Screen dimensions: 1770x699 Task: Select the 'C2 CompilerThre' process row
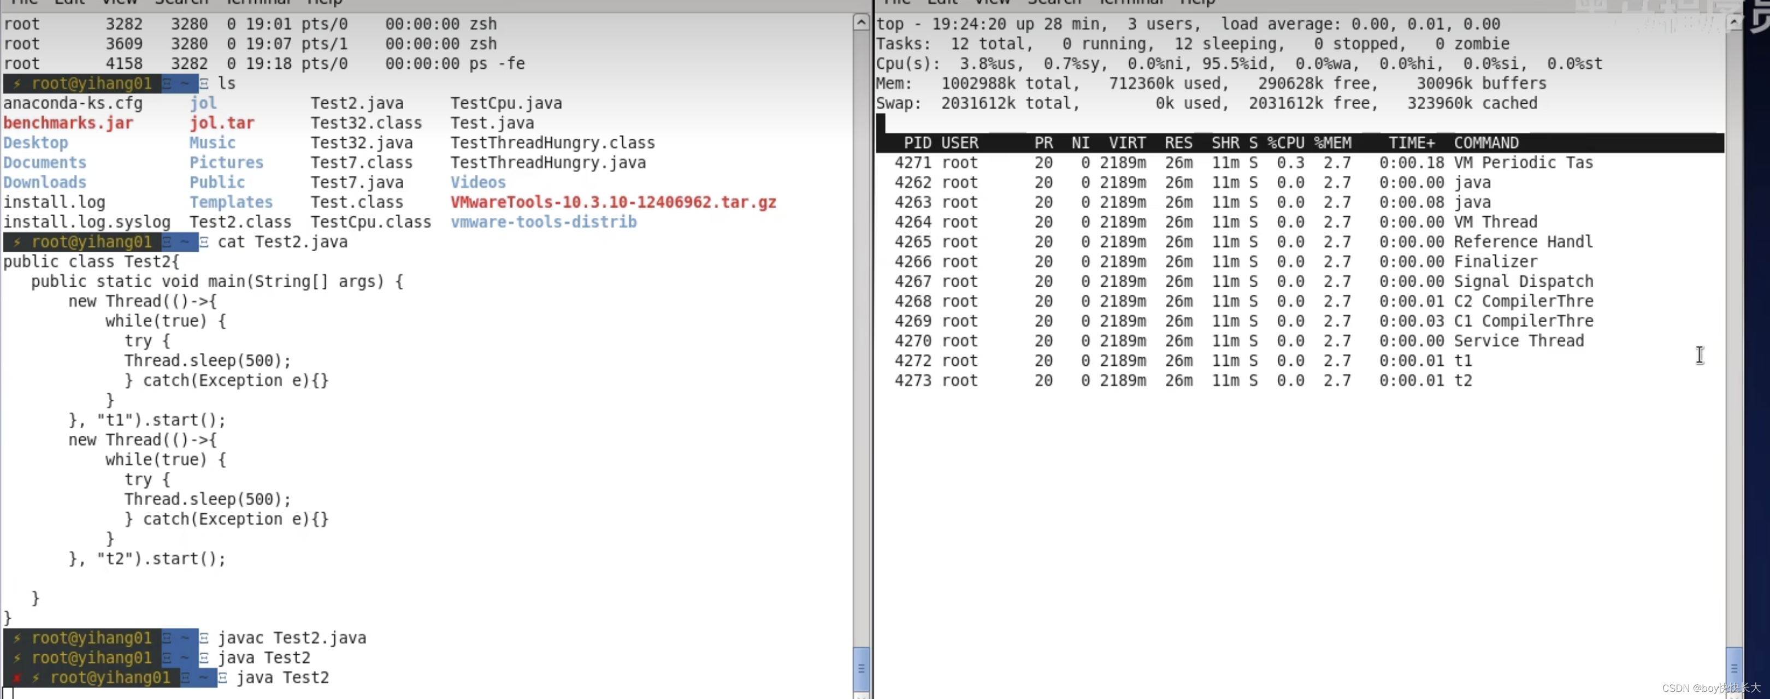coord(1244,301)
